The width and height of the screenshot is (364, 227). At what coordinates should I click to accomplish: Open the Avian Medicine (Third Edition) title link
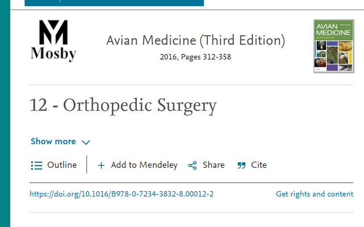coord(195,40)
